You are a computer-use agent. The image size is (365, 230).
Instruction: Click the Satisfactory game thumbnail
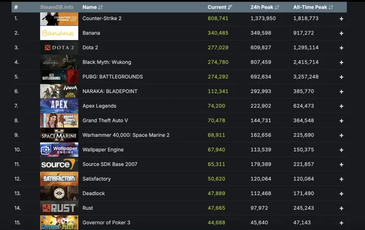pos(59,179)
